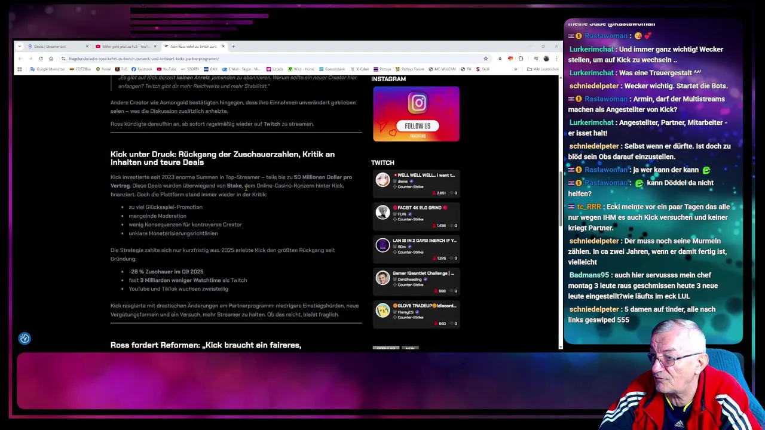Open the Google Übersetzer bookmark
Viewport: 765px width, 430px height.
(47, 69)
